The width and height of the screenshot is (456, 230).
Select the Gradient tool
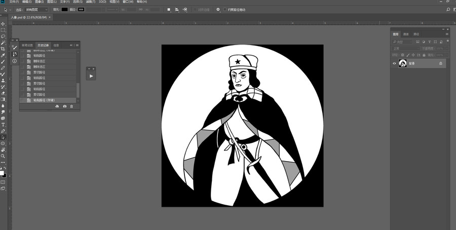(x=3, y=99)
